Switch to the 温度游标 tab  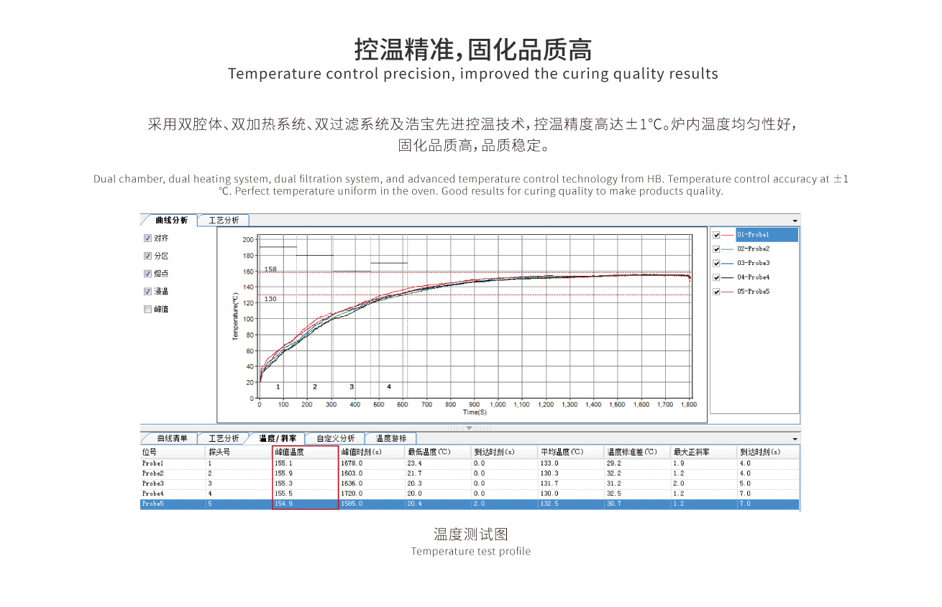390,438
